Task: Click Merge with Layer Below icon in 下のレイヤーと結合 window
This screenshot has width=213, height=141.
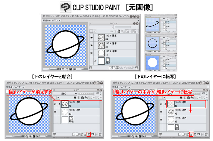Action: coord(89,134)
